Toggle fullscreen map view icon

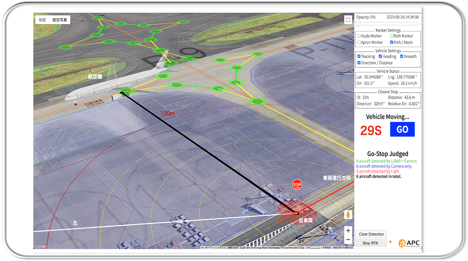[348, 20]
